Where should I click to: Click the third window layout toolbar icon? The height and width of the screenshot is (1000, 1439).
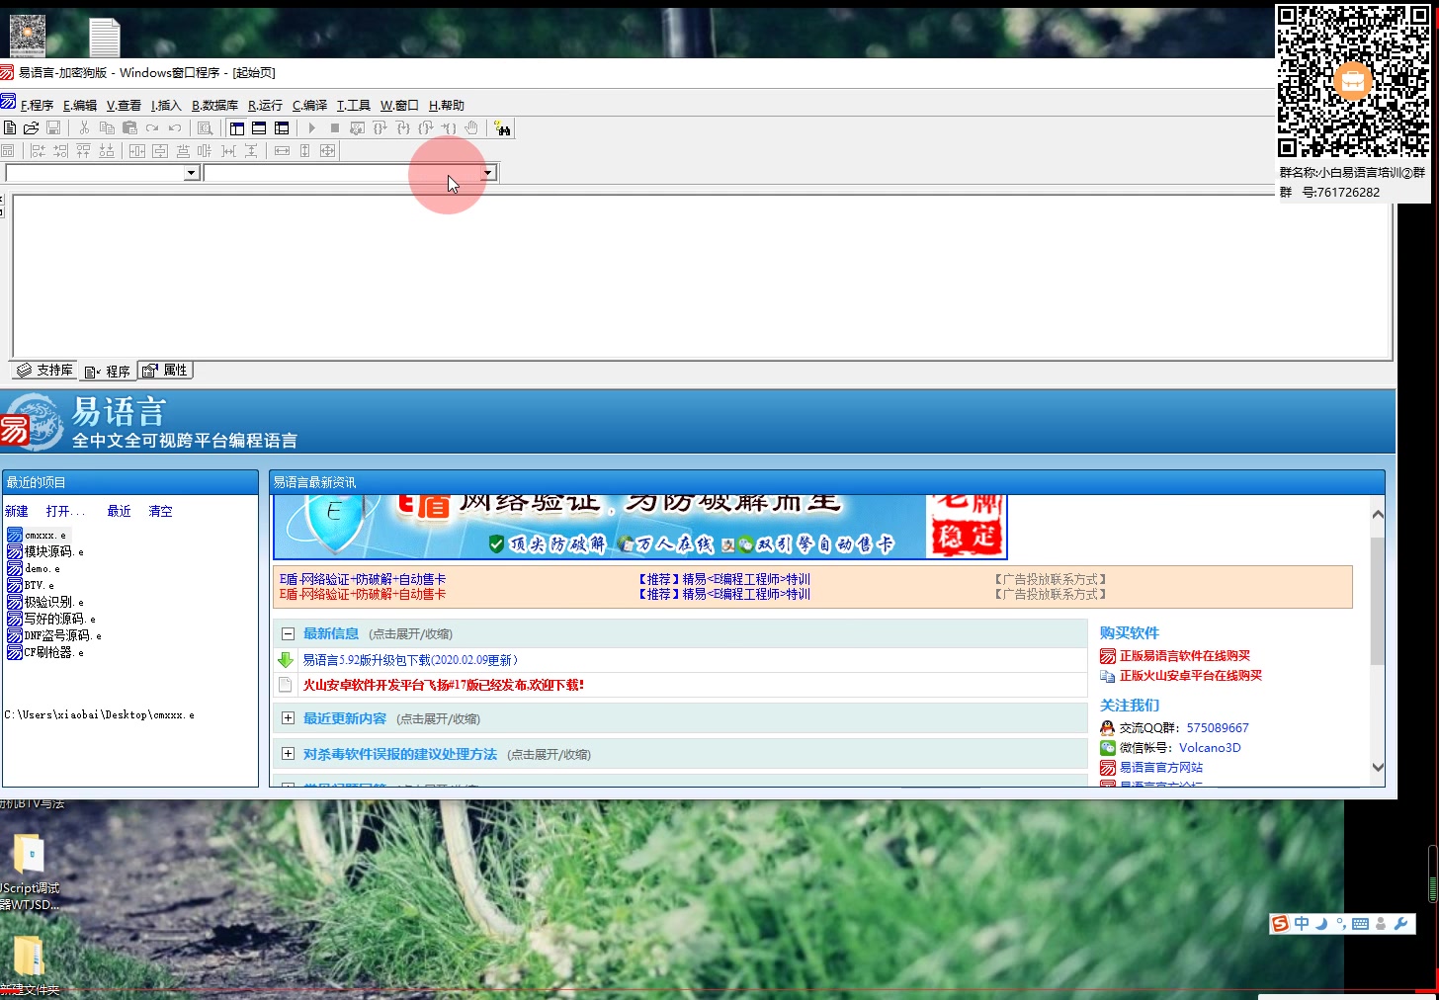click(x=282, y=128)
